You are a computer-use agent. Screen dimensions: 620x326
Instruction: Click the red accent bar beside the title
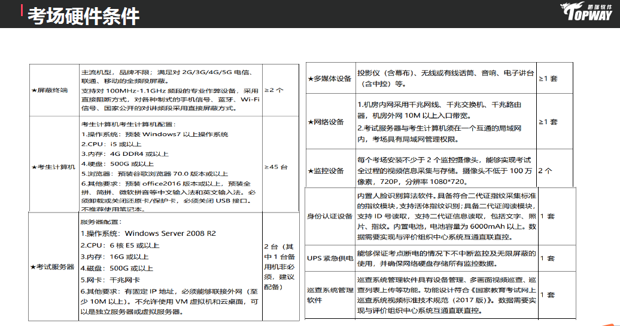[x=22, y=11]
